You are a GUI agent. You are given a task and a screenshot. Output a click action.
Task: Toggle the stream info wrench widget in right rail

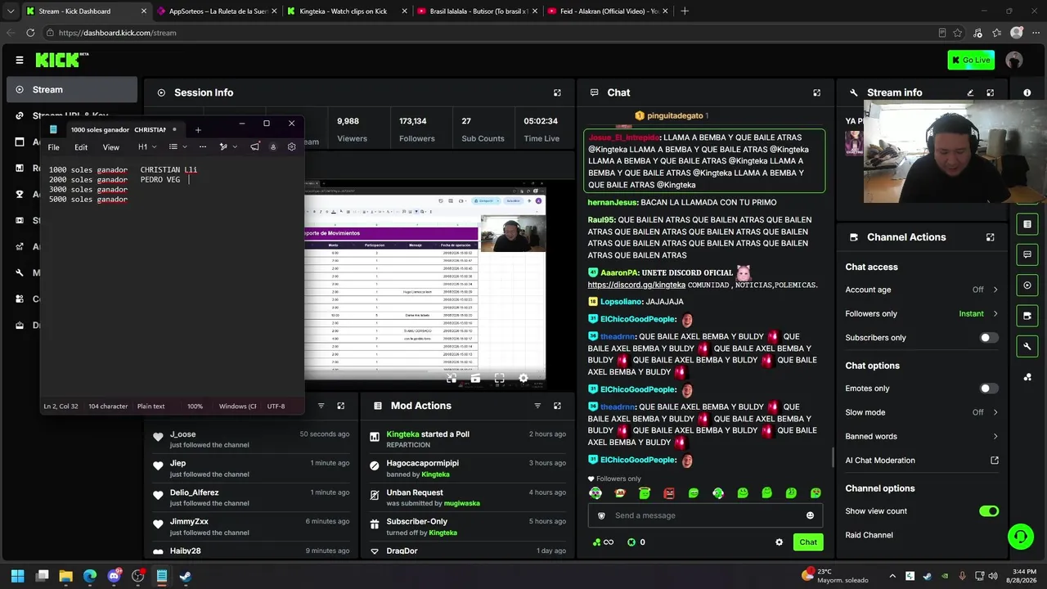point(1027,347)
